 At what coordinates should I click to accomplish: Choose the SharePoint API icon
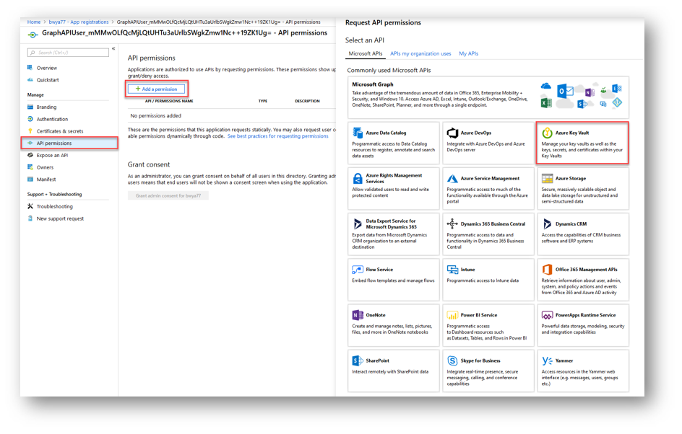click(358, 360)
